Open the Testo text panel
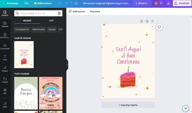This screenshot has height=113, width=192. click(x=5, y=58)
